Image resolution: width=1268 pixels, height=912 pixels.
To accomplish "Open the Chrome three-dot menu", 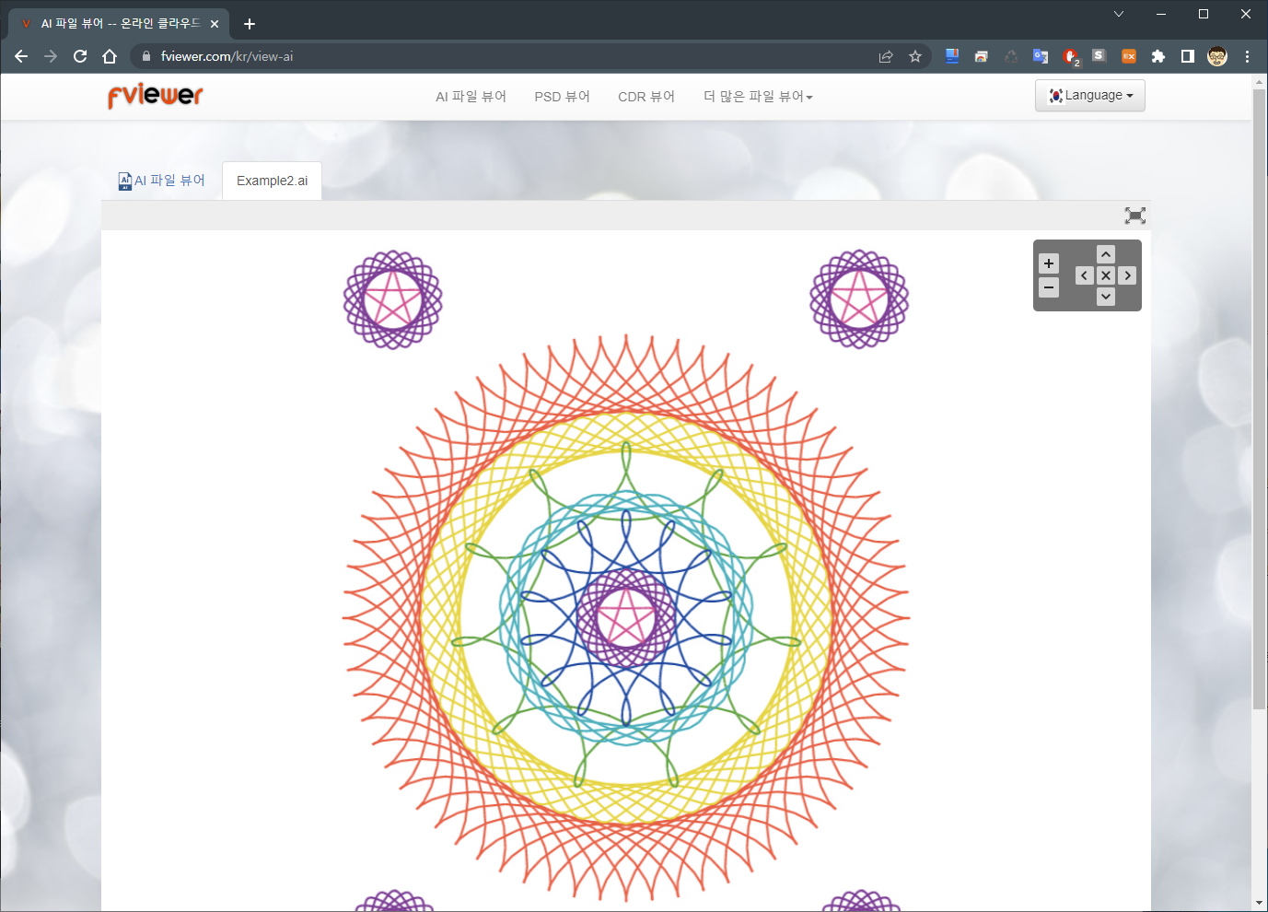I will 1247,56.
